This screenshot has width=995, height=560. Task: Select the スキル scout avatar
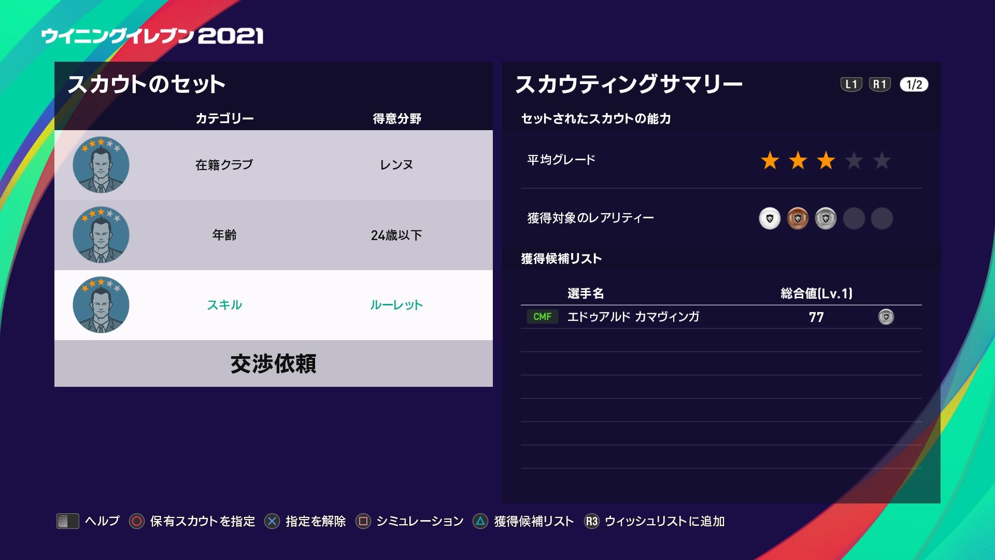101,305
